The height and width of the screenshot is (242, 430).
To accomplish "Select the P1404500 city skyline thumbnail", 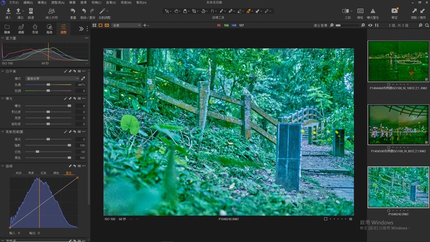I will pos(399,125).
